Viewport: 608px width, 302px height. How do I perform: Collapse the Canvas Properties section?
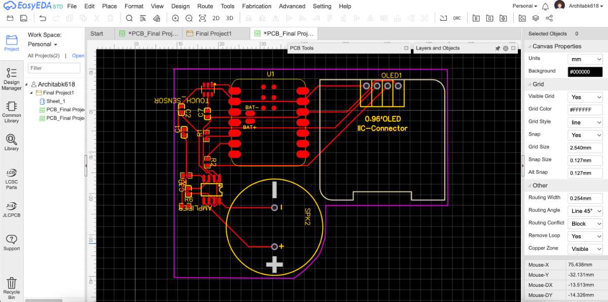(x=528, y=47)
